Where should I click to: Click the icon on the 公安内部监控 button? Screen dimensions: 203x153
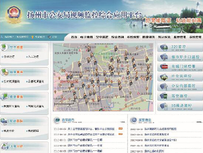tap(164, 86)
